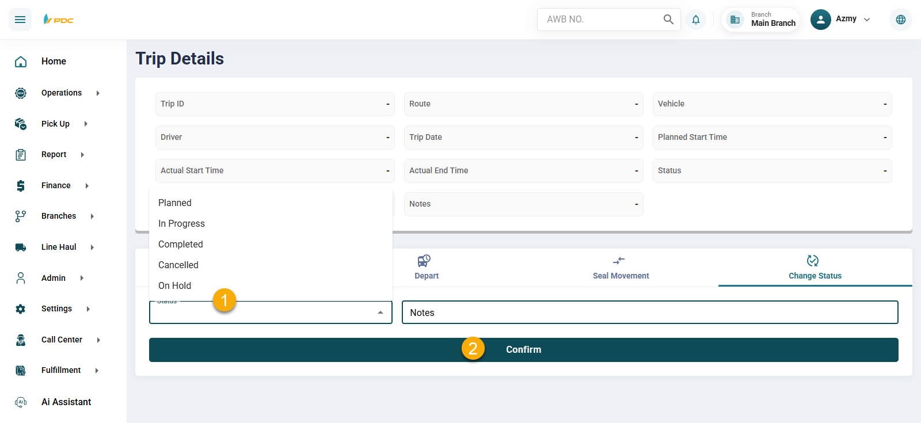Expand the Finance submenu arrow
Image resolution: width=921 pixels, height=423 pixels.
pos(87,186)
